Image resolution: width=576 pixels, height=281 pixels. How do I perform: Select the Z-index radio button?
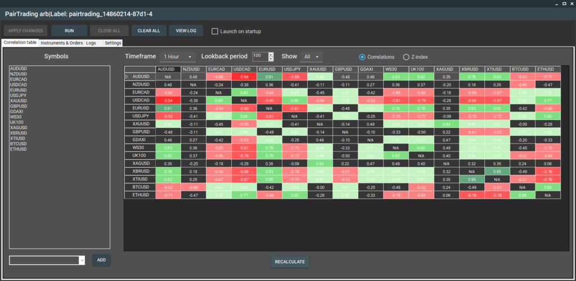click(x=407, y=57)
